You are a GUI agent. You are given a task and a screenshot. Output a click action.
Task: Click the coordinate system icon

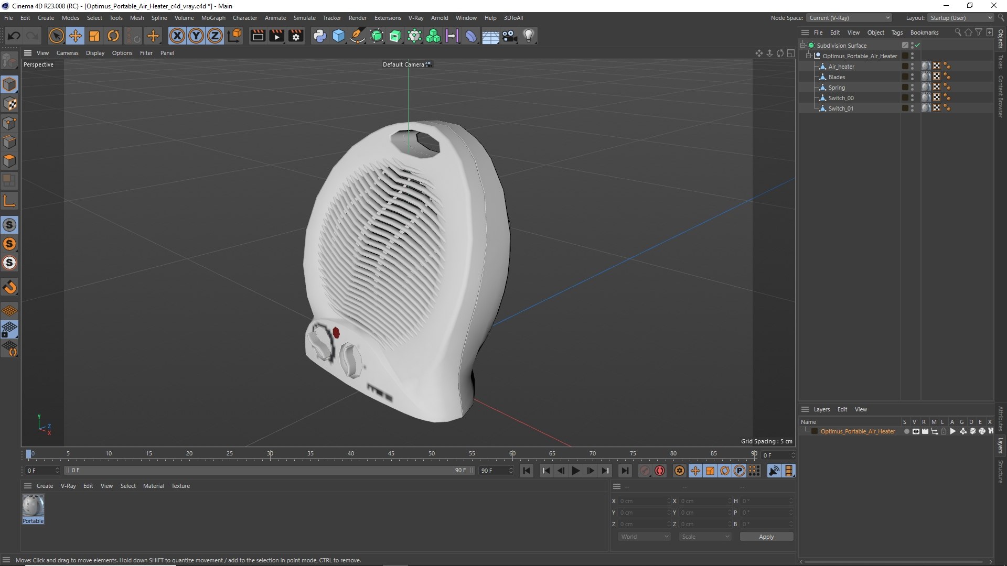[x=235, y=36]
